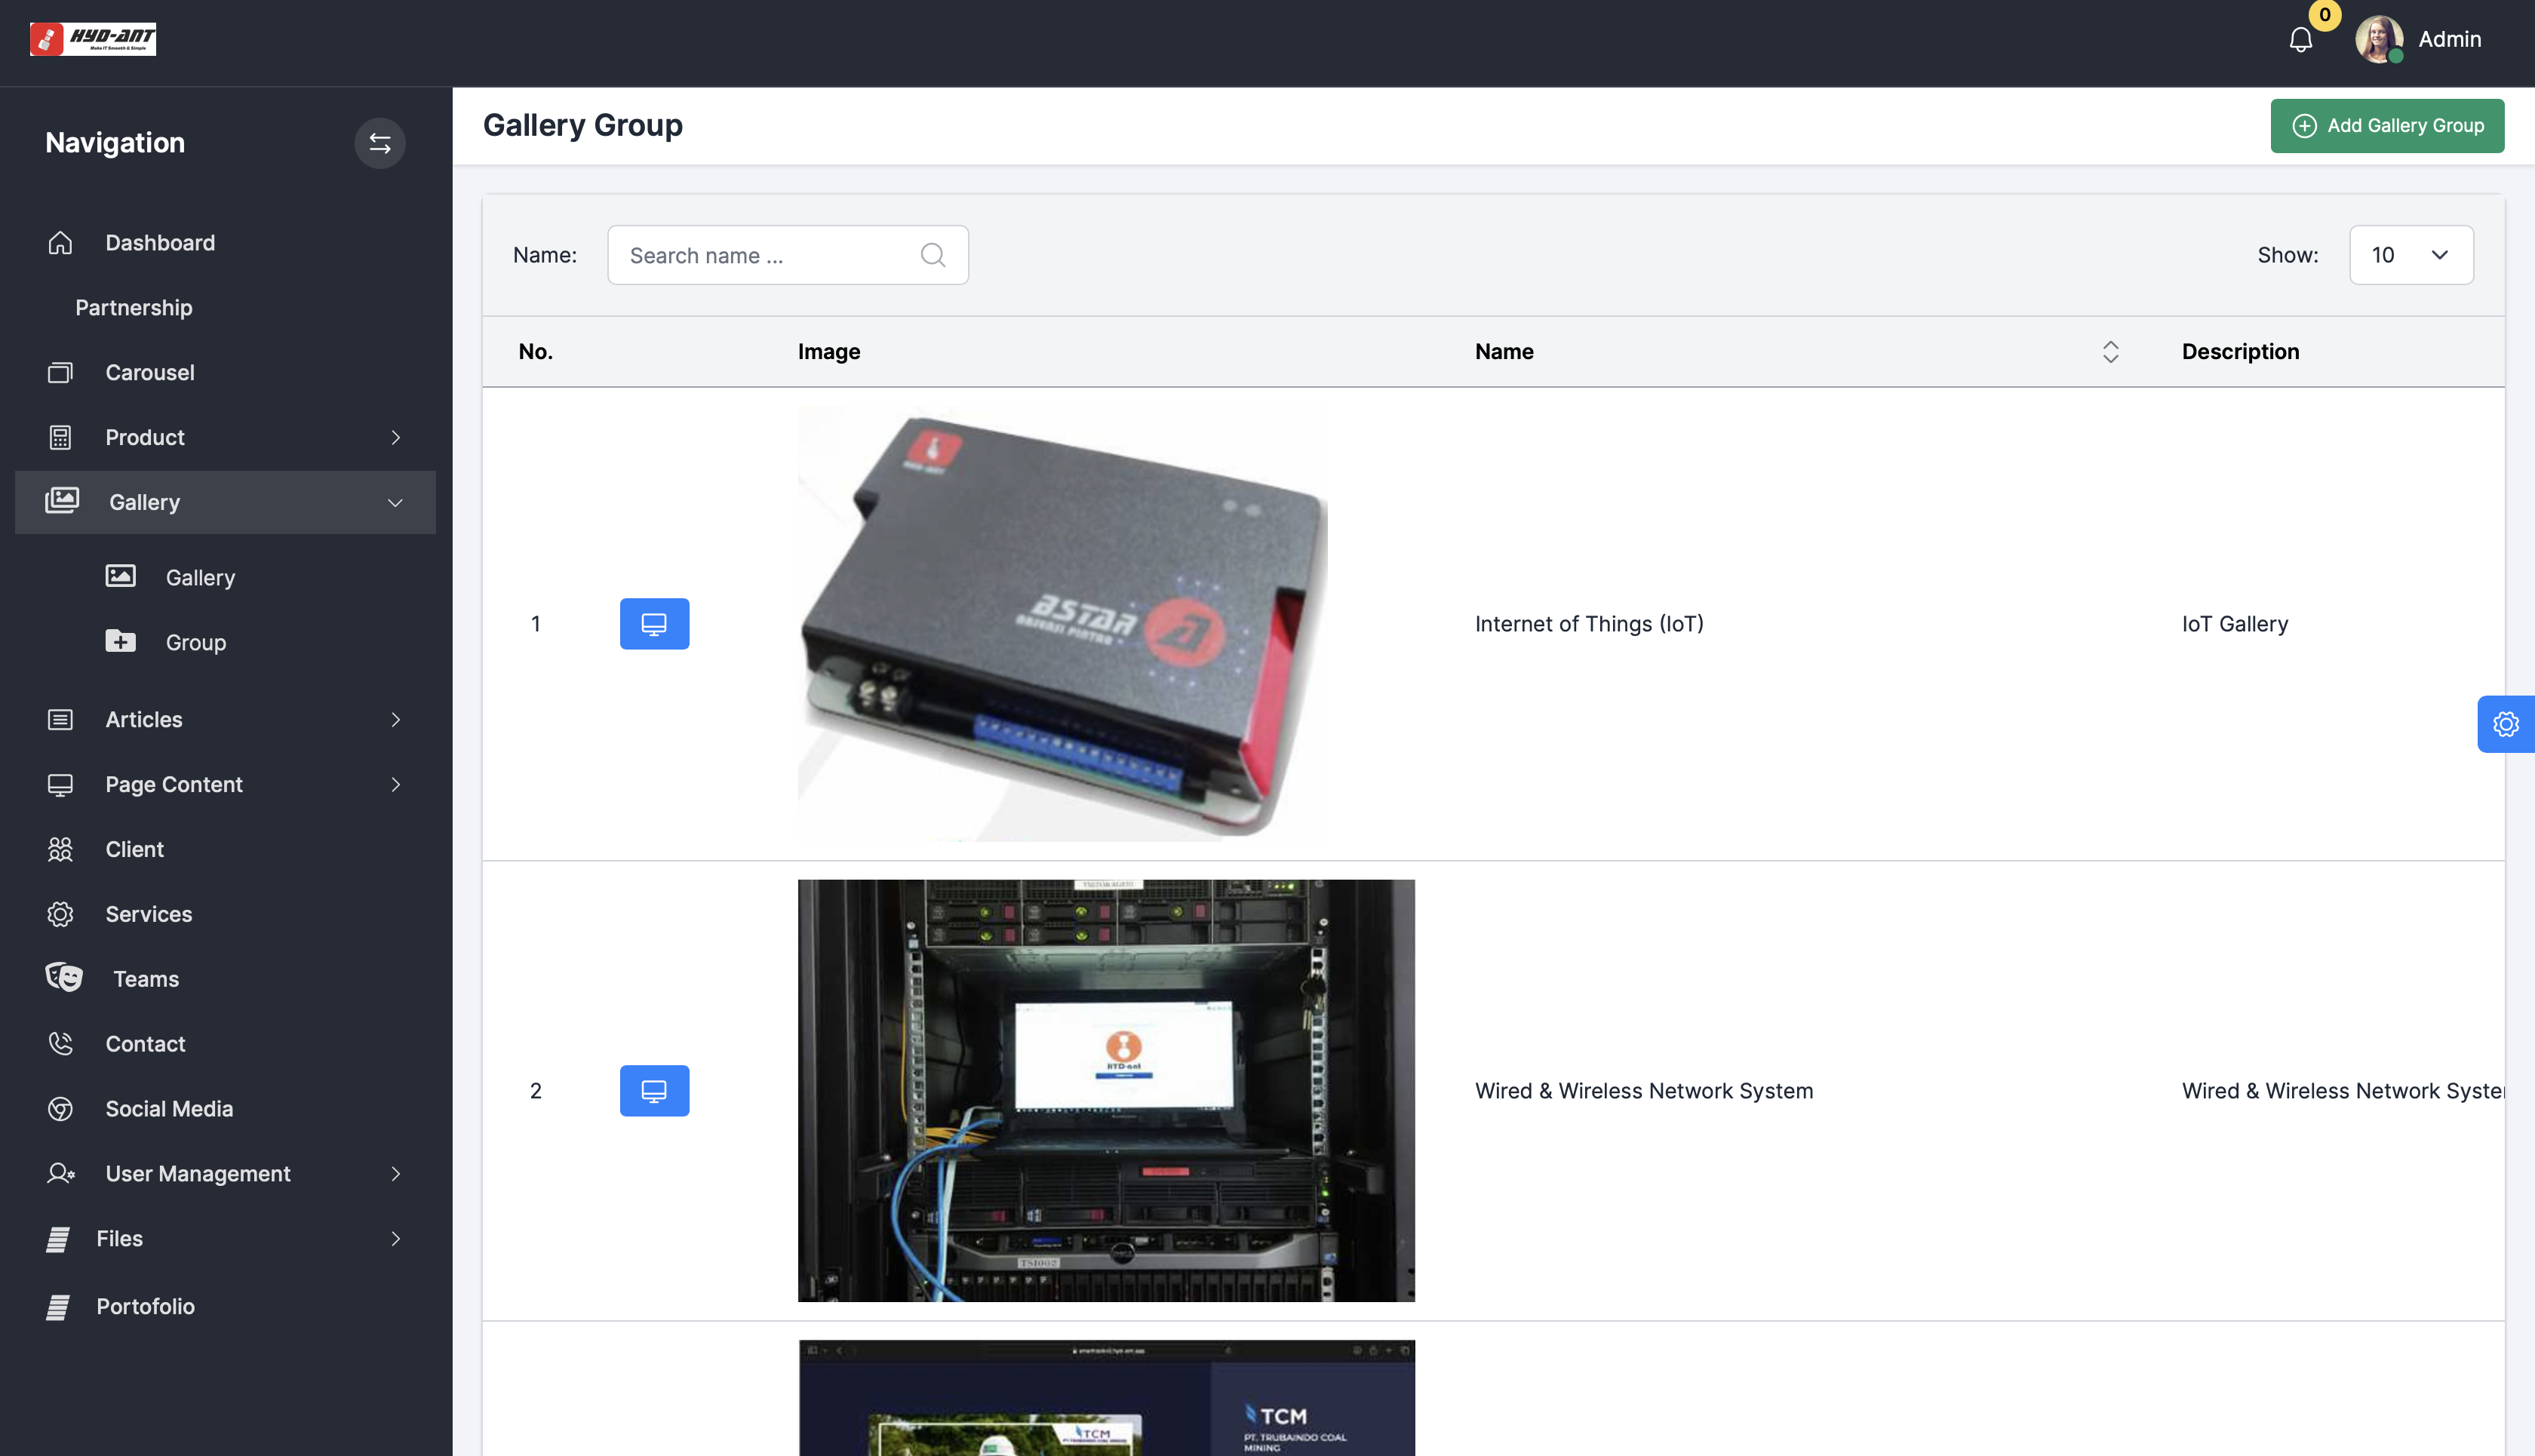This screenshot has width=2535, height=1456.
Task: Click the Contact phone icon
Action: coord(60,1044)
